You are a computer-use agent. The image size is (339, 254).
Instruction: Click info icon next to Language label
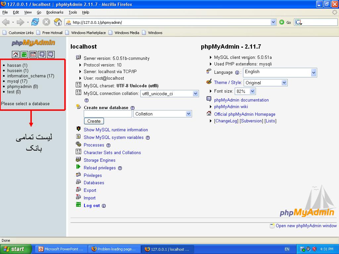click(x=237, y=72)
